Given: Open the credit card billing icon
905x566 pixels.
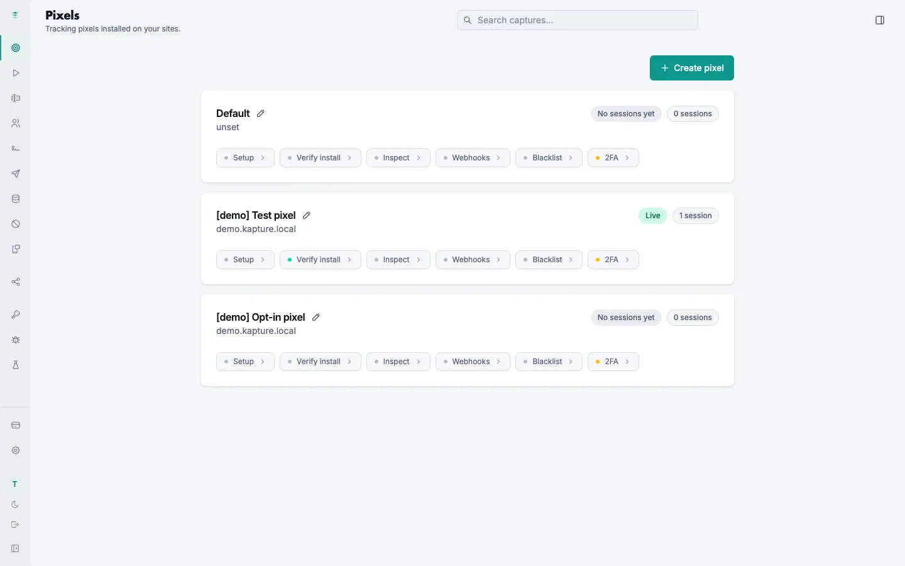Looking at the screenshot, I should [x=16, y=425].
